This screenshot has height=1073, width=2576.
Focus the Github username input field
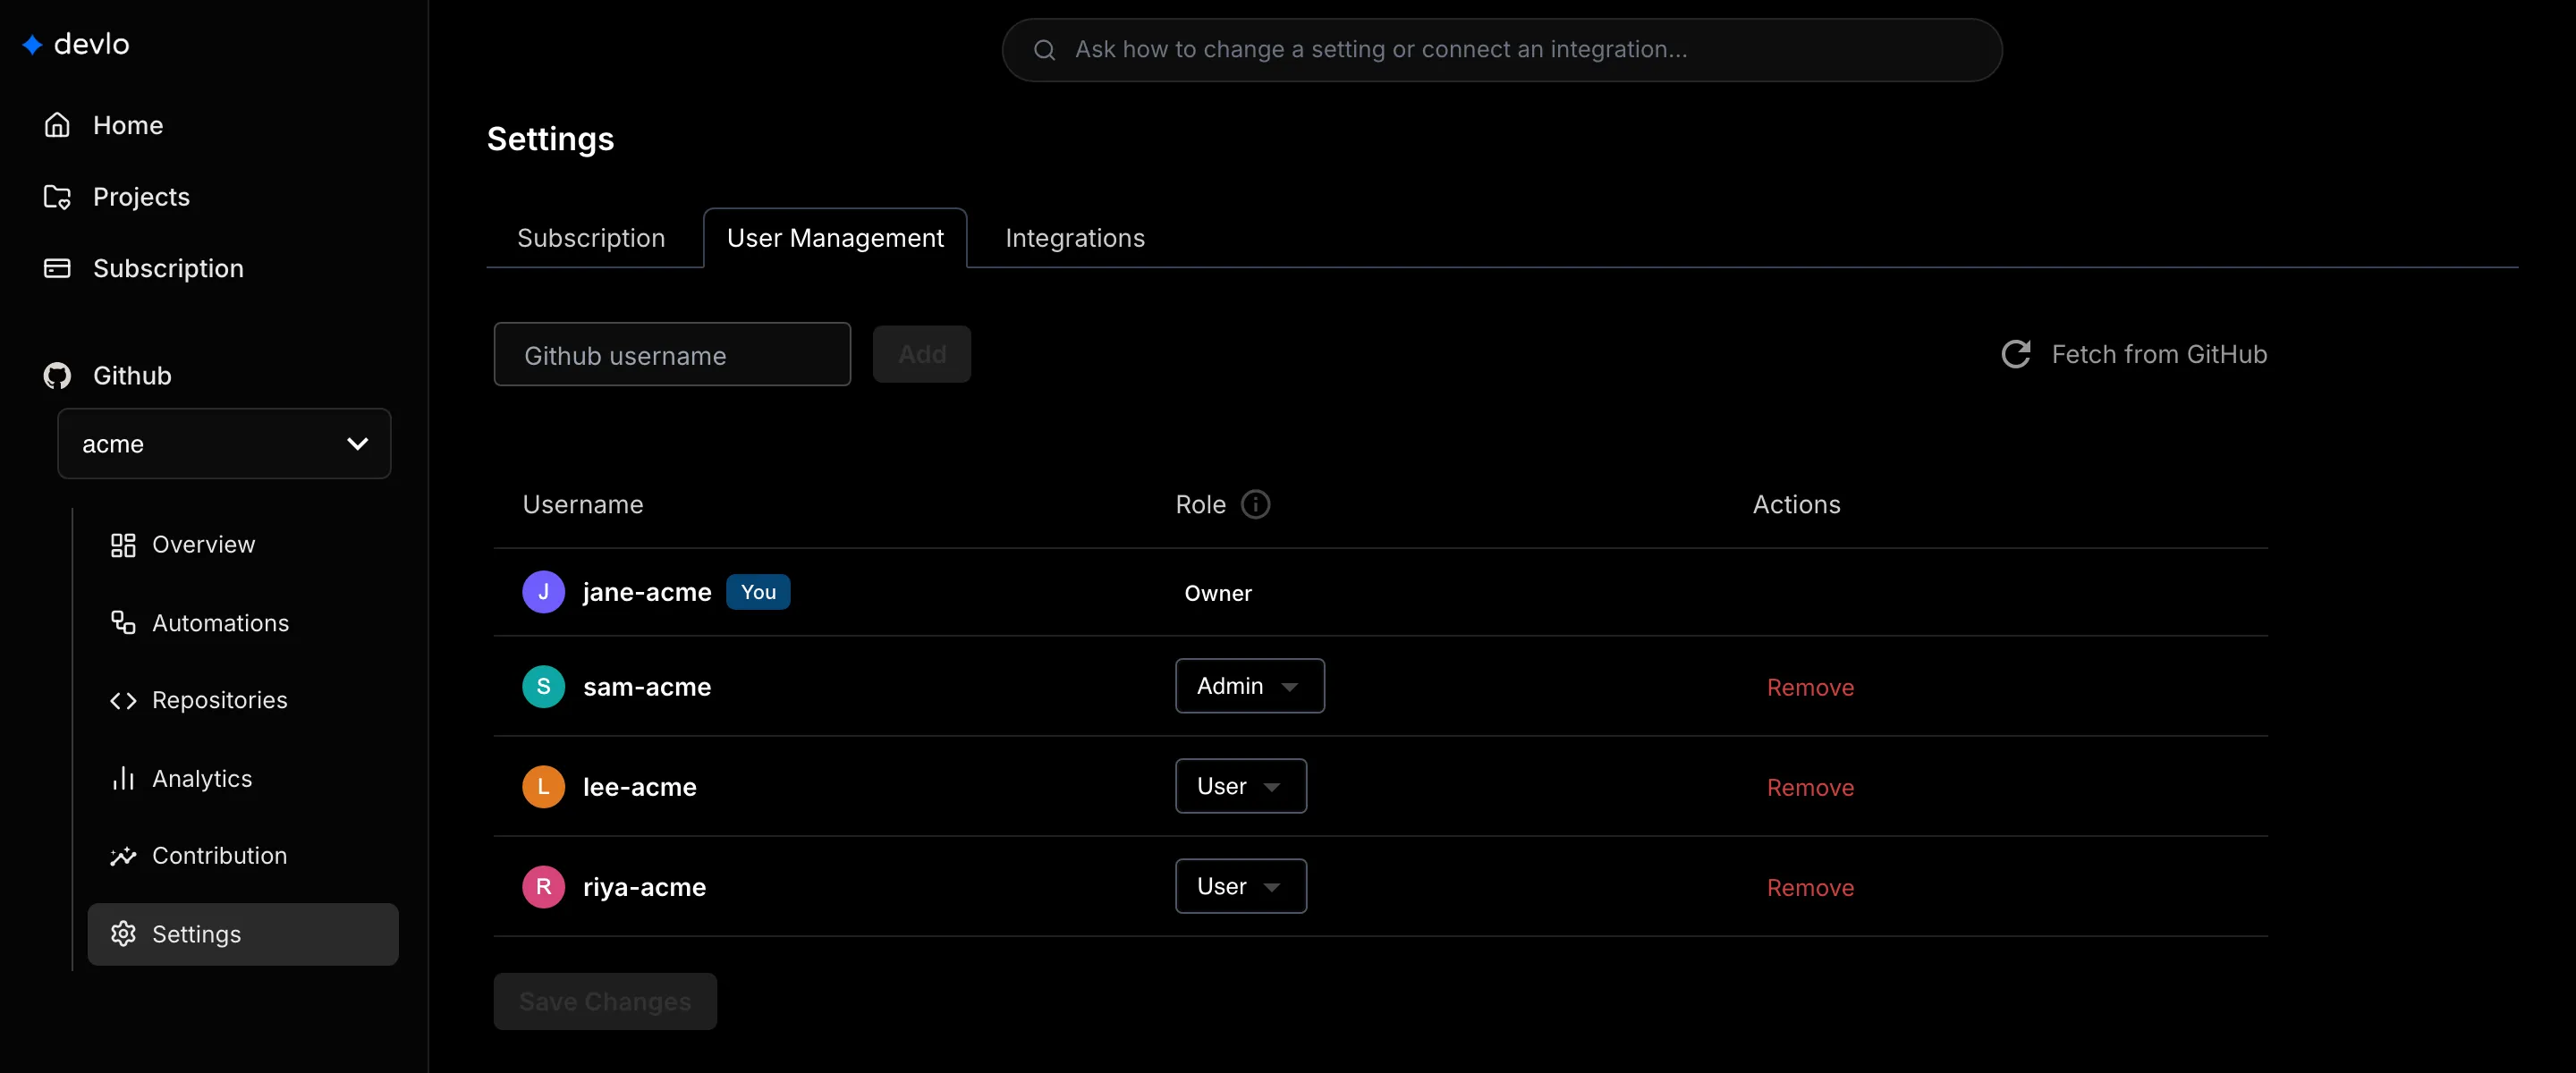tap(672, 354)
